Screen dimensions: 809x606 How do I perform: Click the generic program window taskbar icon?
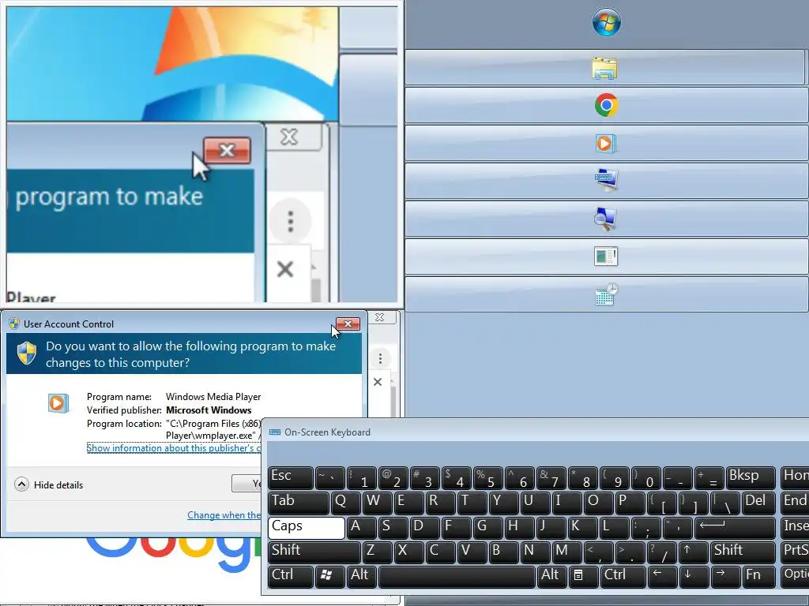[x=606, y=256]
